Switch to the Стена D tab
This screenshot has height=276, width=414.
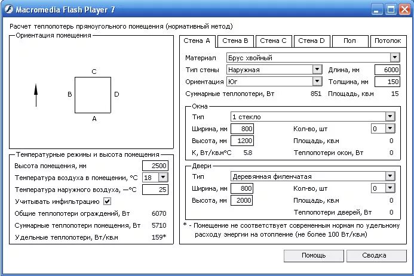[312, 41]
